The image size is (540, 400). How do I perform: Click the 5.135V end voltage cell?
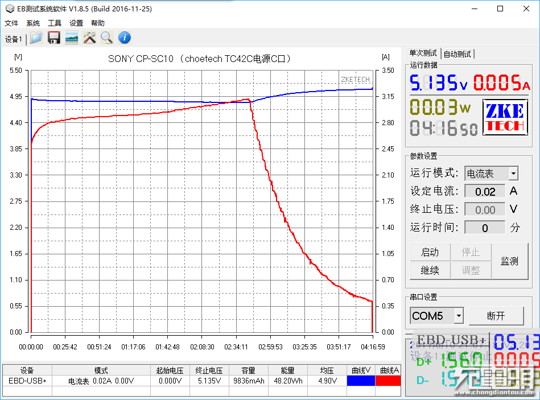tap(209, 381)
